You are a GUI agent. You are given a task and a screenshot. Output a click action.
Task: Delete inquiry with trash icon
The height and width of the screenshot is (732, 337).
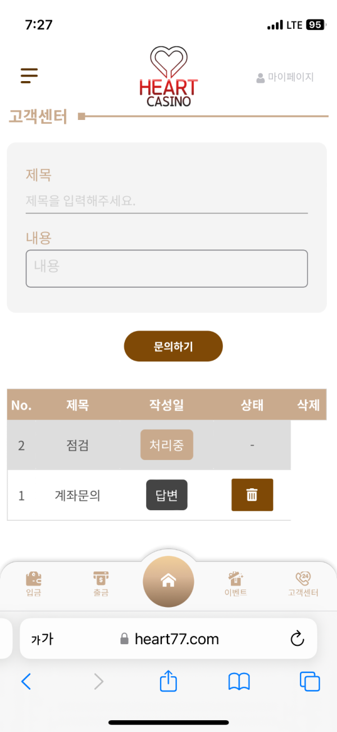coord(252,495)
